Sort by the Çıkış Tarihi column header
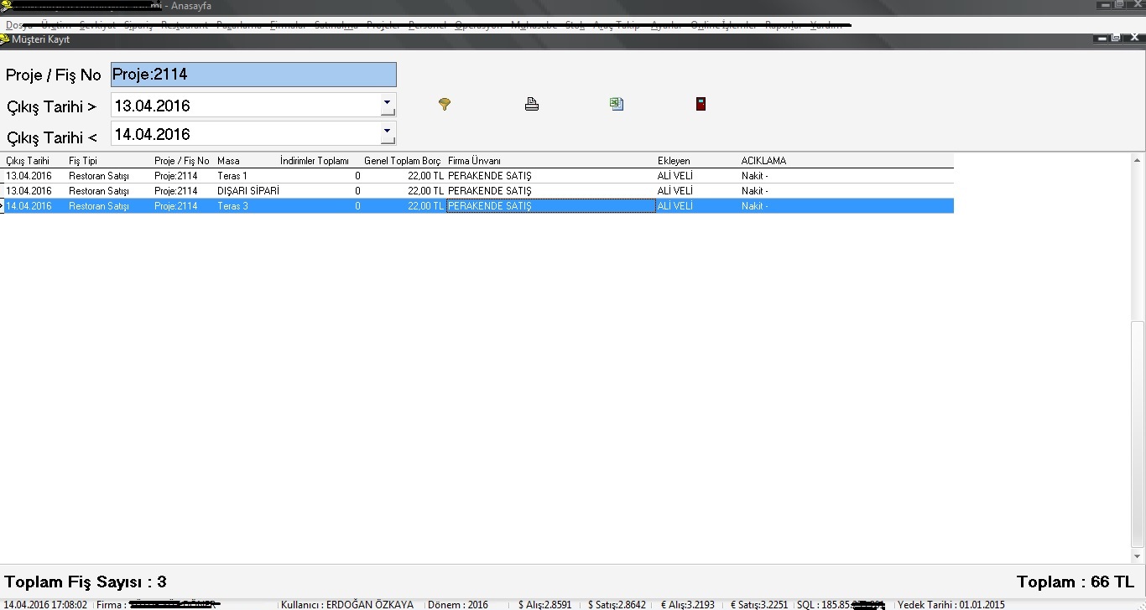Screen dimensions: 1146x610 (x=28, y=161)
